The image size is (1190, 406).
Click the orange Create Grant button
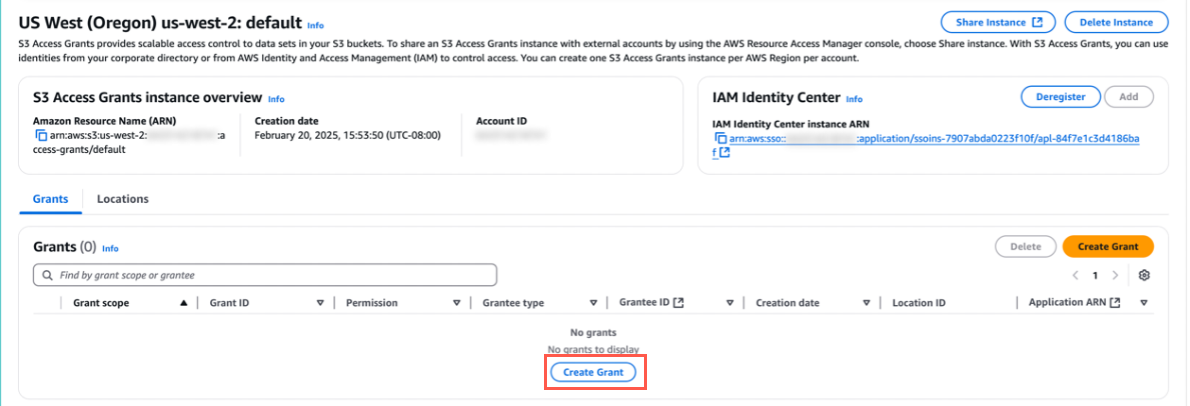[1107, 246]
